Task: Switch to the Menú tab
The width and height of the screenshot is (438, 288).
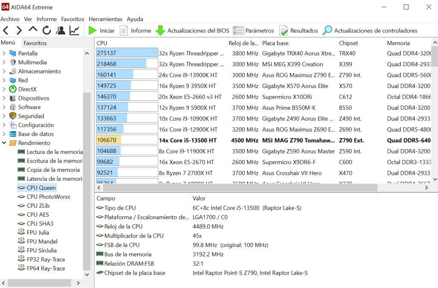Action: (8, 43)
